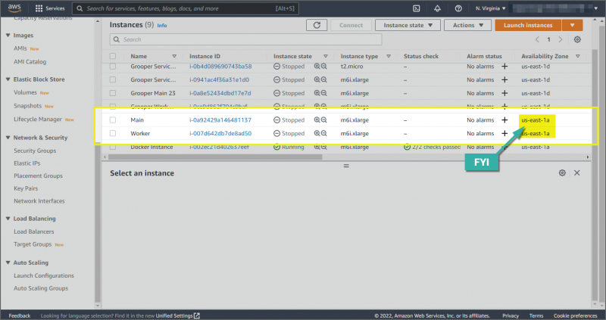Open the Instance state dropdown

408,25
